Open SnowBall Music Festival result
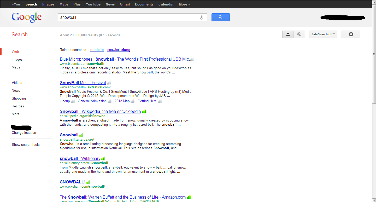Image resolution: width=376 pixels, height=202 pixels. tap(83, 83)
